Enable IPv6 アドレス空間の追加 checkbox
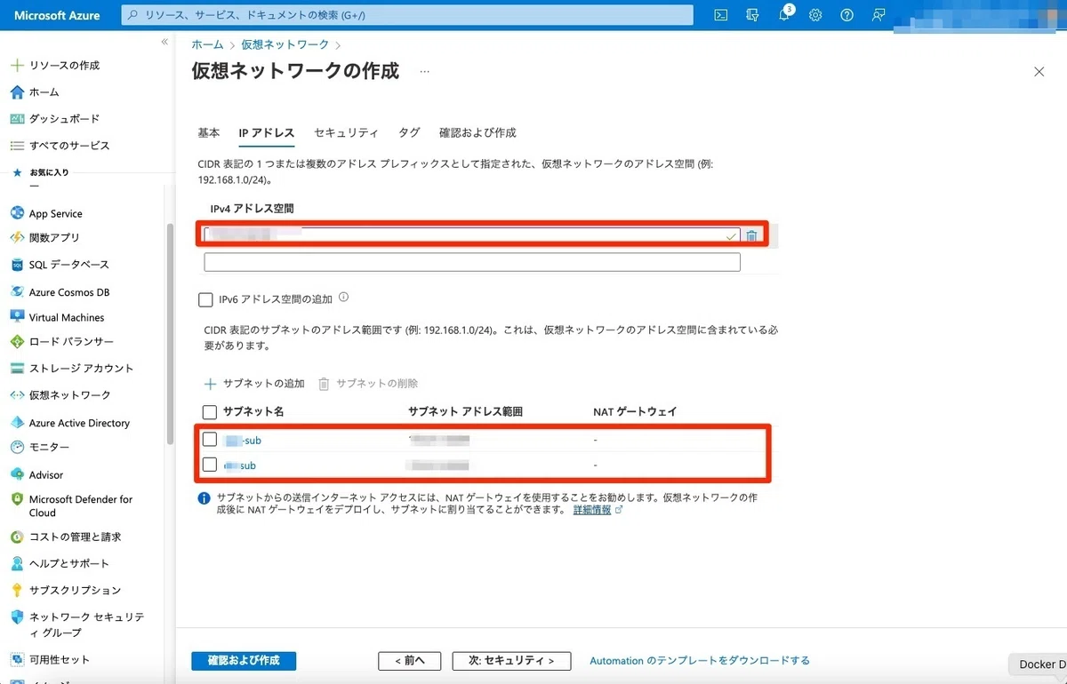This screenshot has height=684, width=1067. [205, 300]
